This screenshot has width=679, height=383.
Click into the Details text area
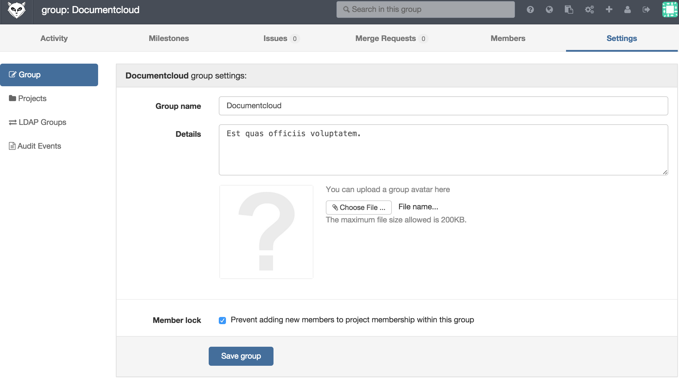coord(443,150)
